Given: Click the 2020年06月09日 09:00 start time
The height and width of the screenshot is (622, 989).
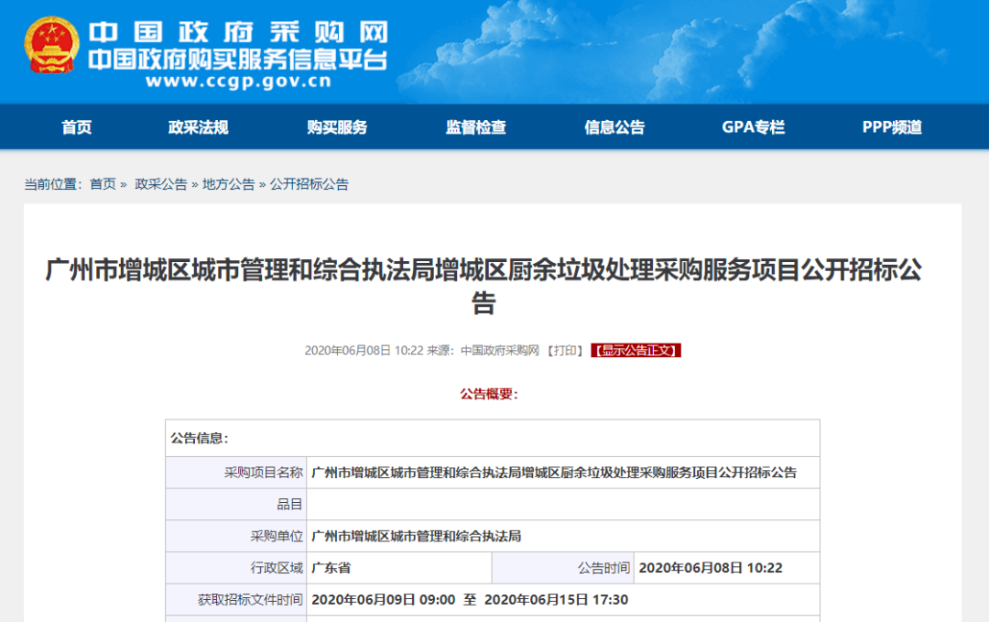Looking at the screenshot, I should click(384, 599).
